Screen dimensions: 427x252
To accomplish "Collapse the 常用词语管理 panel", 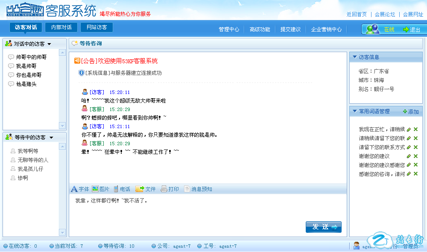I will coord(354,111).
